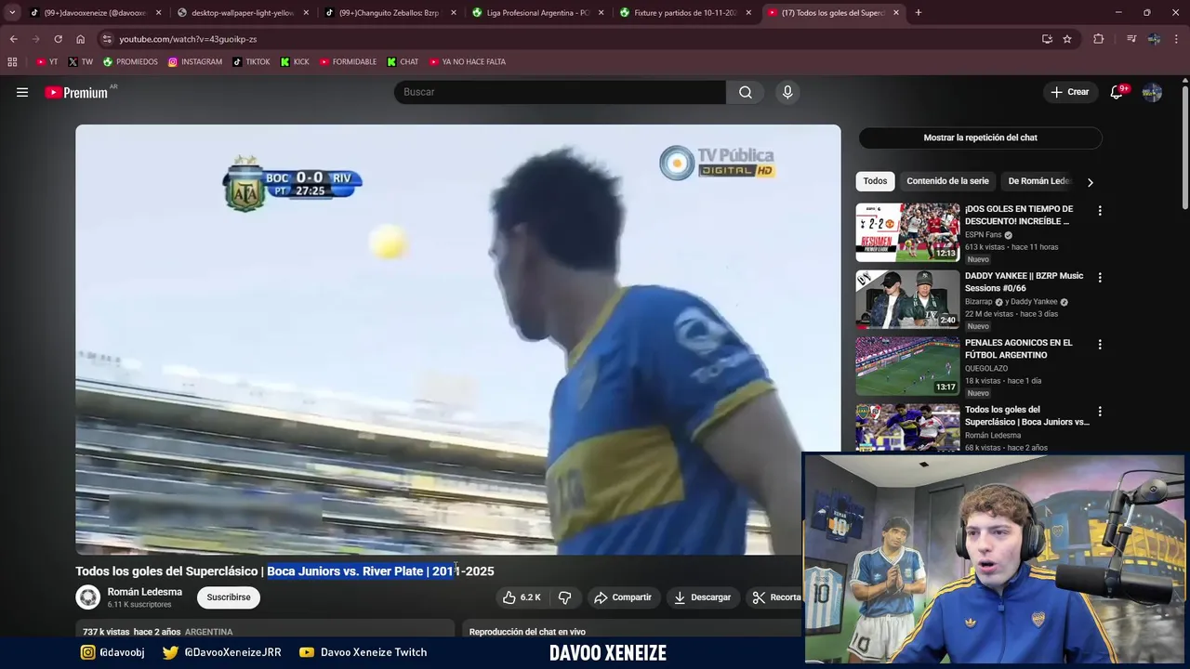Open the Reproducción del chat en vivo card

pyautogui.click(x=632, y=629)
